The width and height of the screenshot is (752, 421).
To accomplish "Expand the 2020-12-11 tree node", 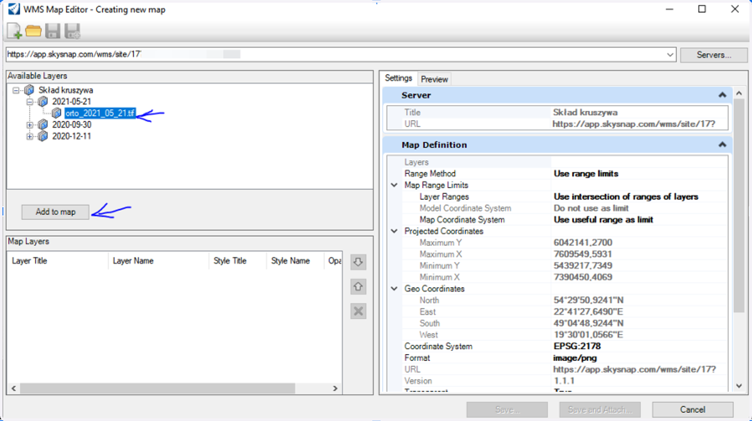I will coord(30,136).
